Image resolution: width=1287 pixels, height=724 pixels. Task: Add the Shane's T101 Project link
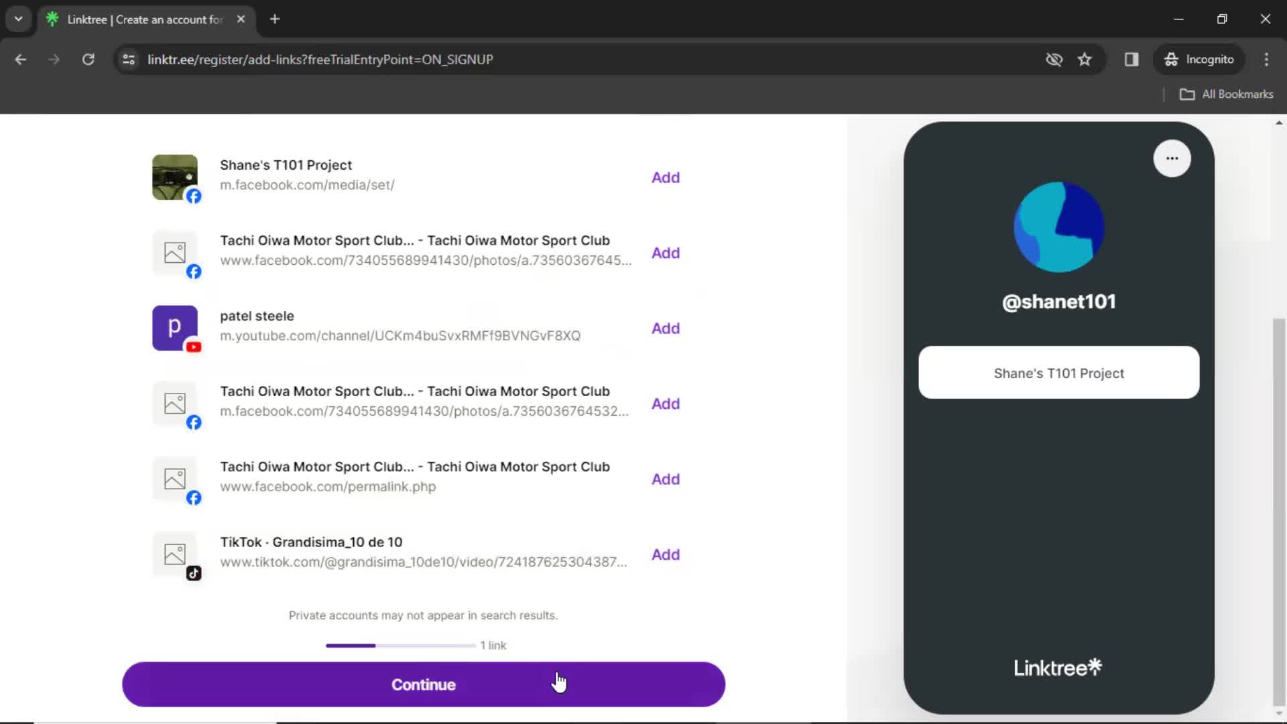tap(666, 178)
